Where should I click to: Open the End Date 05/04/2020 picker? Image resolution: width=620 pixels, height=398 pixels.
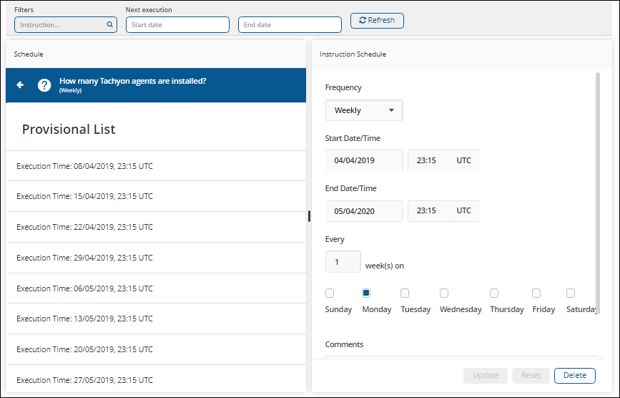[364, 211]
